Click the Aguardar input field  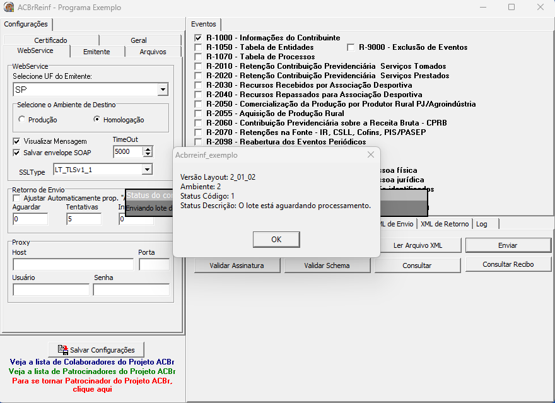click(30, 219)
